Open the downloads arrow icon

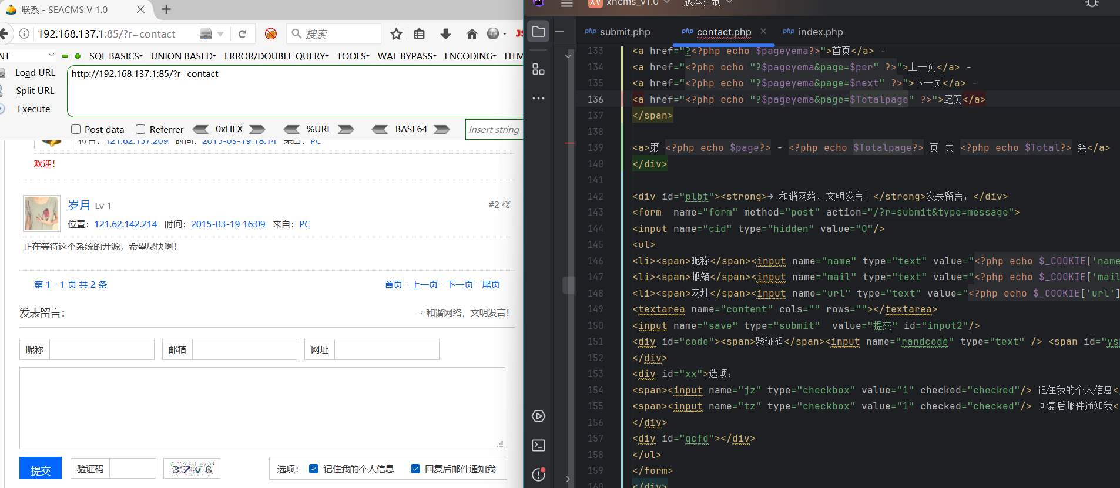point(445,34)
